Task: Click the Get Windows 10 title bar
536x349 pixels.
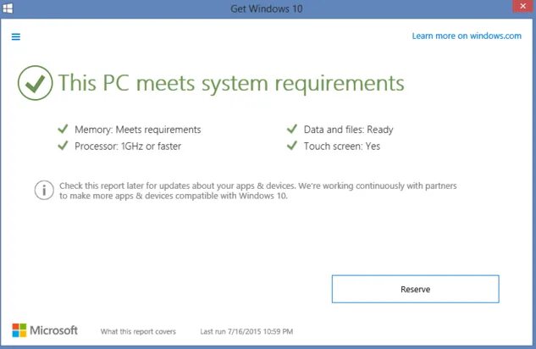Action: 268,8
